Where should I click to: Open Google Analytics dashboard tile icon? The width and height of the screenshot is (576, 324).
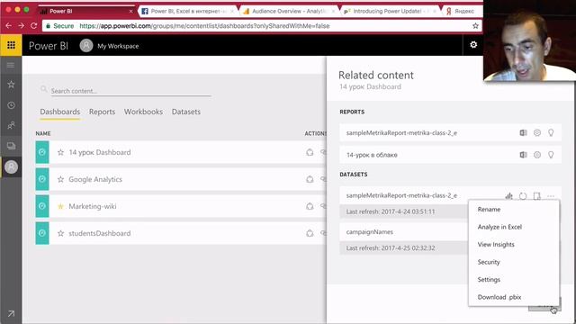(x=42, y=179)
